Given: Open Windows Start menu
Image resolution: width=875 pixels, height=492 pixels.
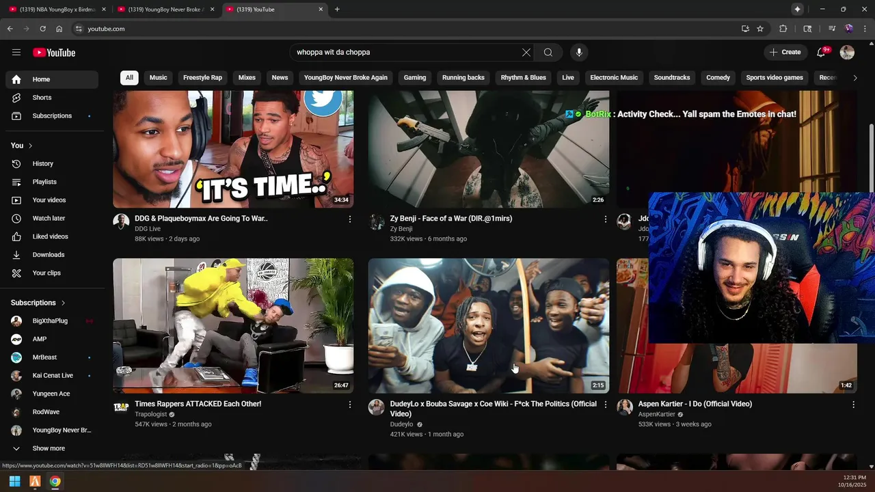Looking at the screenshot, I should (14, 481).
